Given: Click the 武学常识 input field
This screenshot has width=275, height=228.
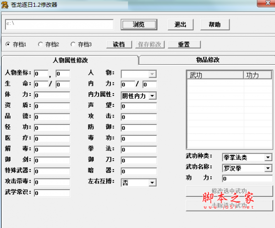Looking at the screenshot, I should point(52,193).
